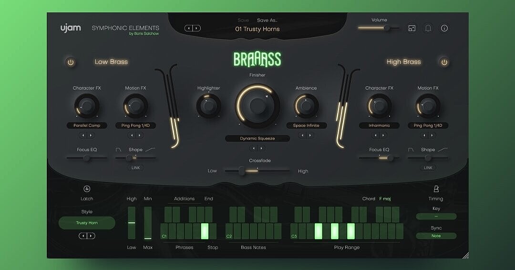Click the C3 play range key

click(294, 231)
